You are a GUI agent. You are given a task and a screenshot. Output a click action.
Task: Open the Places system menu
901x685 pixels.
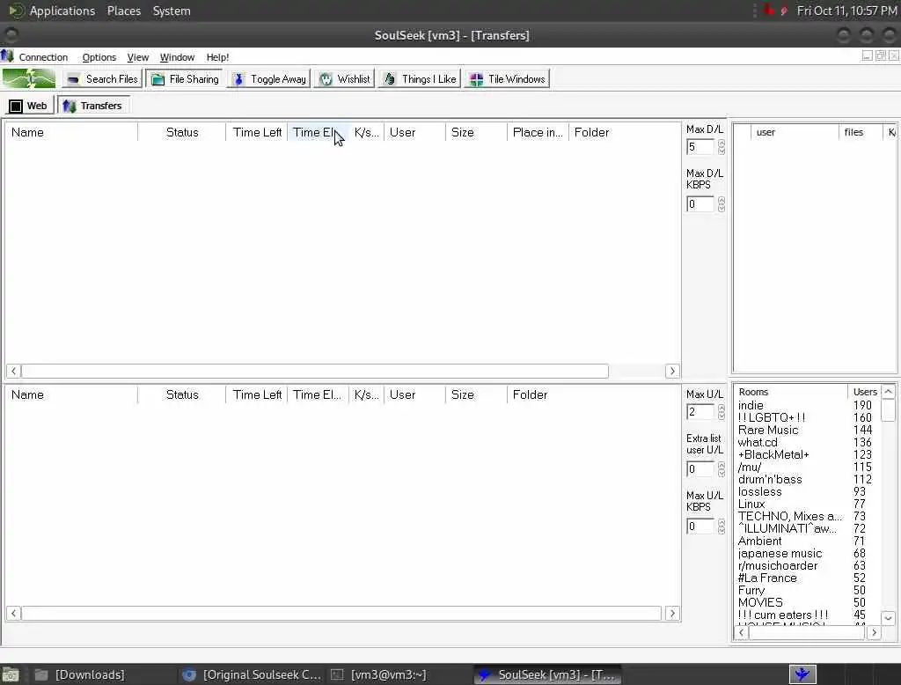click(123, 11)
